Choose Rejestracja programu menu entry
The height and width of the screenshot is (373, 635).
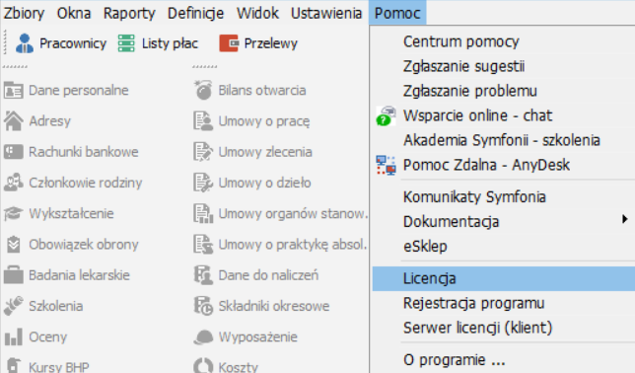point(474,303)
